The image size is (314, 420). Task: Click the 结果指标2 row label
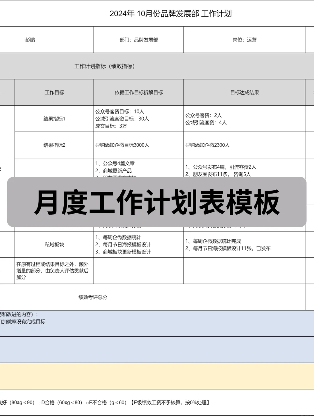(54, 145)
